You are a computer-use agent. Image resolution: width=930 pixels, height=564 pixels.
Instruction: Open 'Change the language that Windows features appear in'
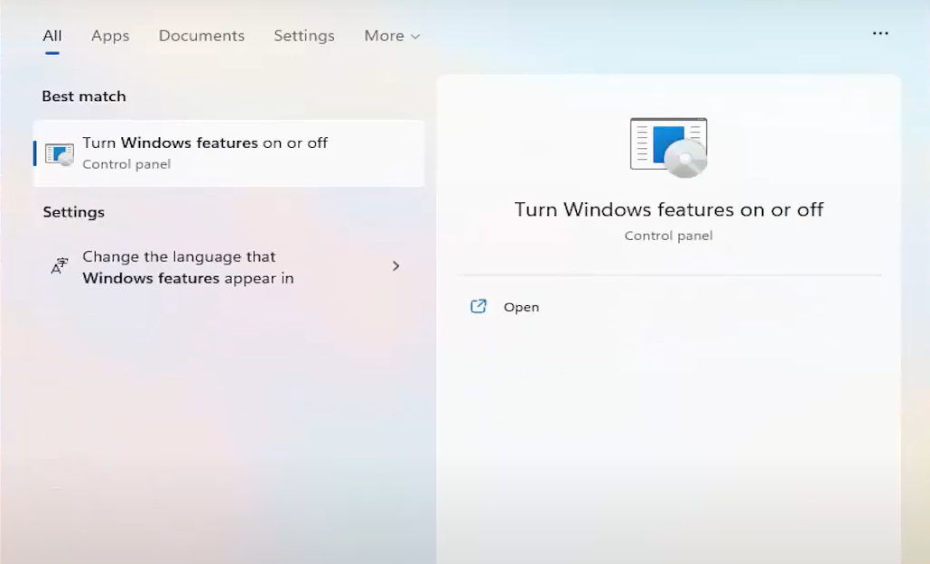click(x=229, y=267)
